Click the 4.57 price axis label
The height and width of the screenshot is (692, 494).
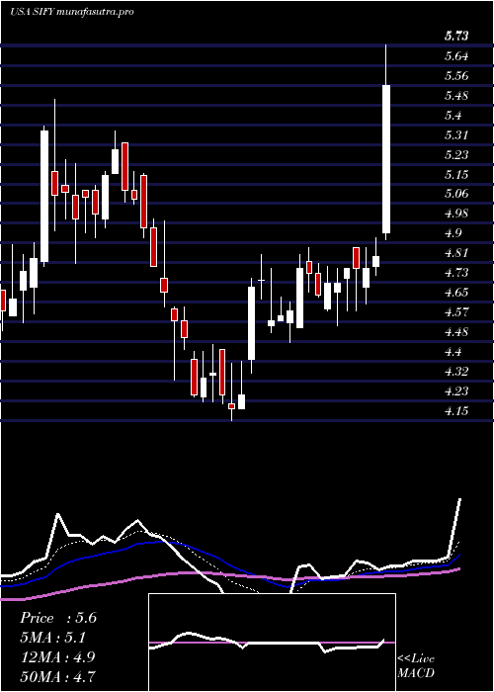[456, 312]
